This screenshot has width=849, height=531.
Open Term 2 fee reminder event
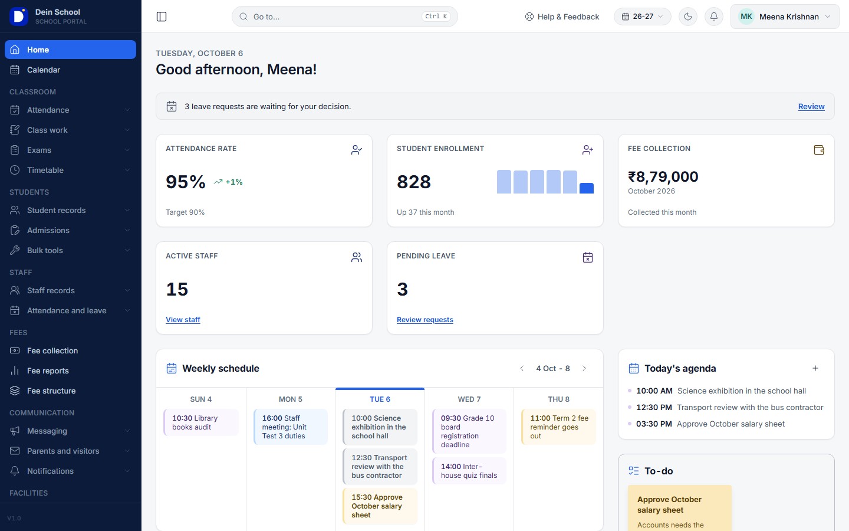[558, 427]
